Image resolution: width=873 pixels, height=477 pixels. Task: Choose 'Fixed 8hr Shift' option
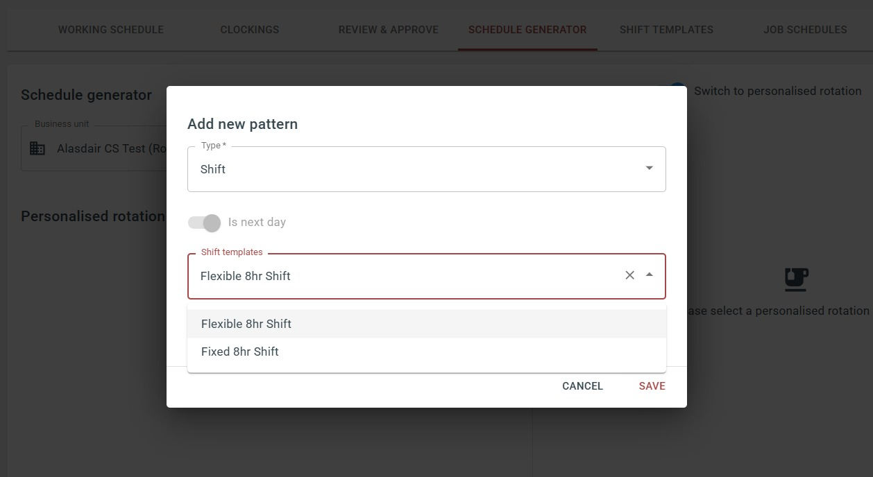[240, 352]
